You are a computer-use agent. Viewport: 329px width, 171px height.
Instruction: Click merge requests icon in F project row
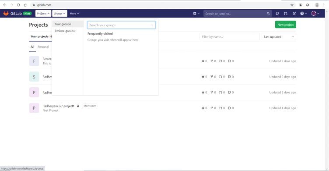click(220, 61)
